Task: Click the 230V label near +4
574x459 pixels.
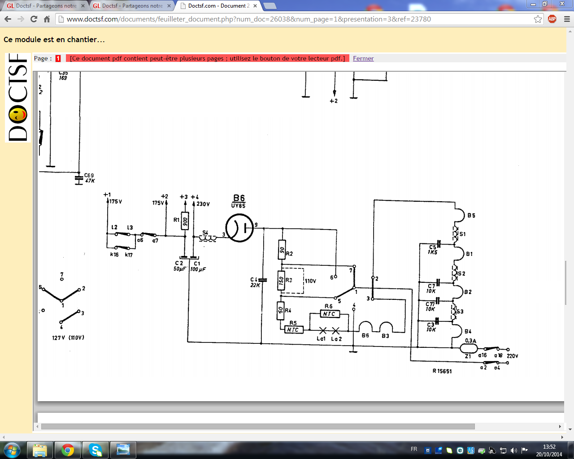Action: tap(203, 204)
